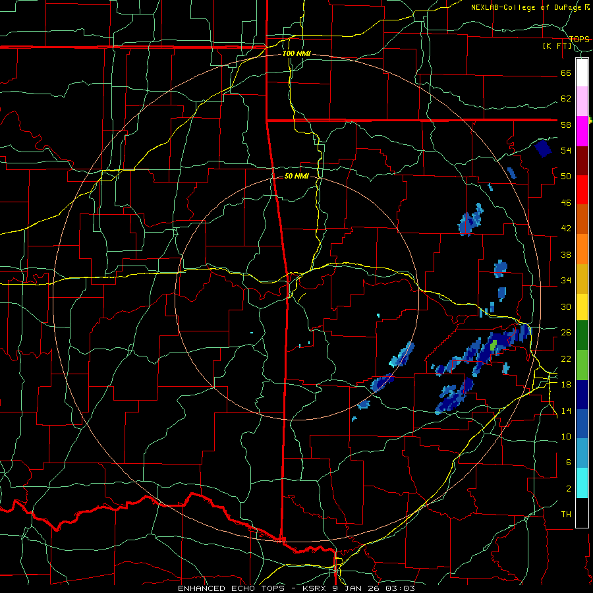The height and width of the screenshot is (593, 593).
Task: Click the "50" legend value
Action: (x=566, y=177)
